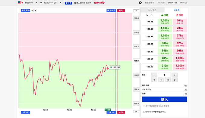205x118 pixels.
Task: Click the 14:07:03 clock display
Action: (183, 3)
